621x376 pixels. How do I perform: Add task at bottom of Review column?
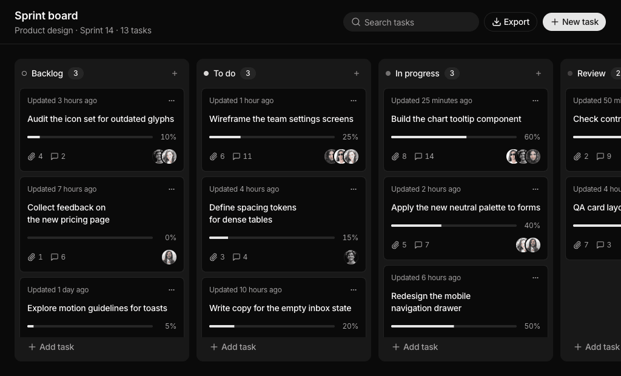coord(597,347)
